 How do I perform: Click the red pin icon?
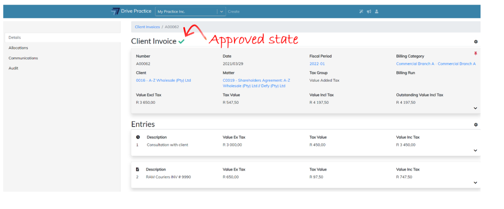475,54
